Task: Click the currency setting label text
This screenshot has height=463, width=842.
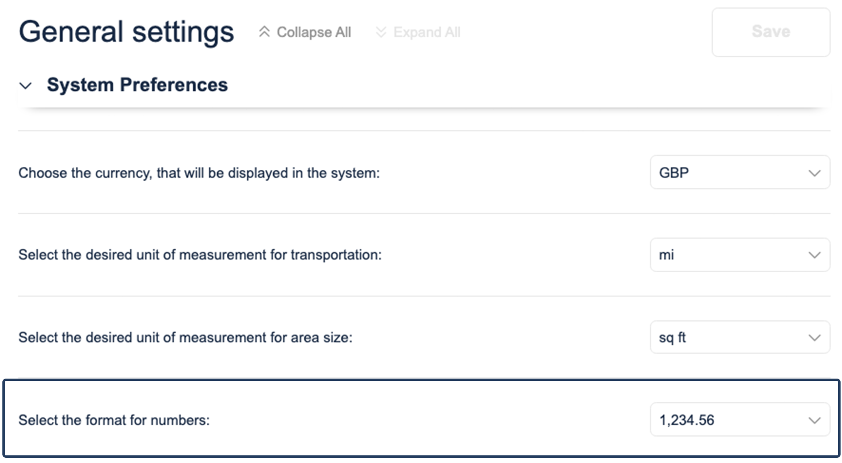Action: point(199,173)
